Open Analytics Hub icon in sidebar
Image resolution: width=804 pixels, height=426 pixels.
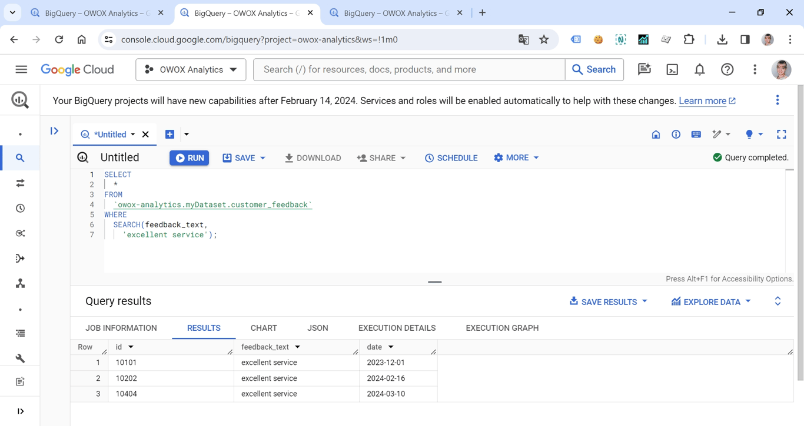coord(20,233)
